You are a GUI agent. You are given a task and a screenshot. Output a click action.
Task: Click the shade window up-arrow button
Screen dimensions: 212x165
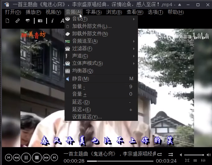click(180, 5)
